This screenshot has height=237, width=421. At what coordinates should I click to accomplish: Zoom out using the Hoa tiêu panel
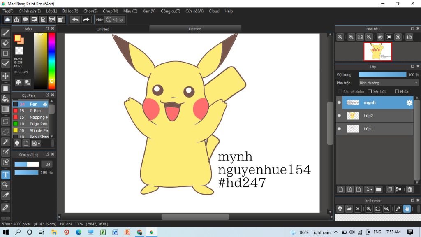[369, 37]
